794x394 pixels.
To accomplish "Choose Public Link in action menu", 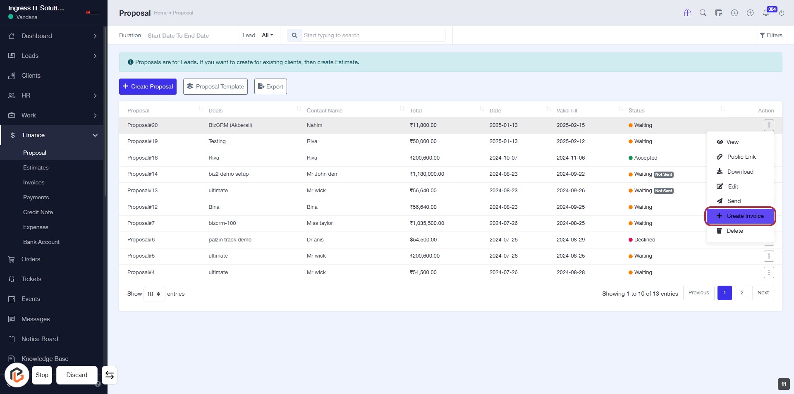I will click(741, 157).
